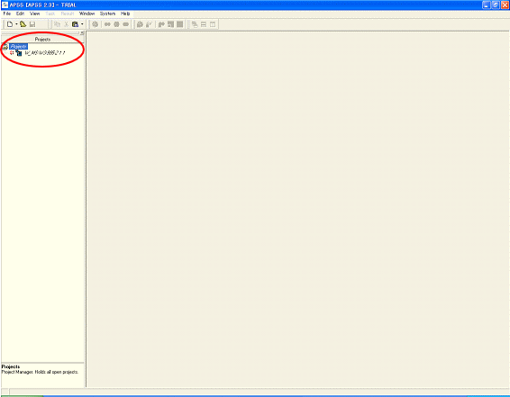This screenshot has width=510, height=397.
Task: Open the File menu
Action: [x=7, y=14]
